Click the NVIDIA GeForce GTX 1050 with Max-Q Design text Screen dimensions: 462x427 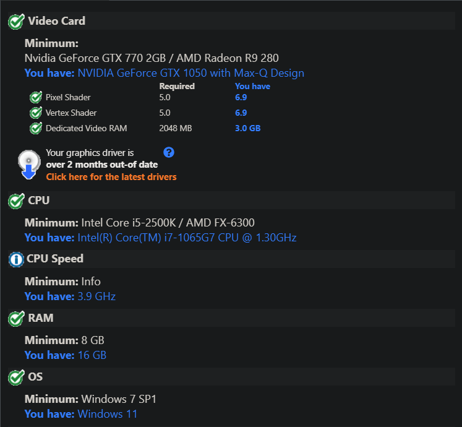191,73
